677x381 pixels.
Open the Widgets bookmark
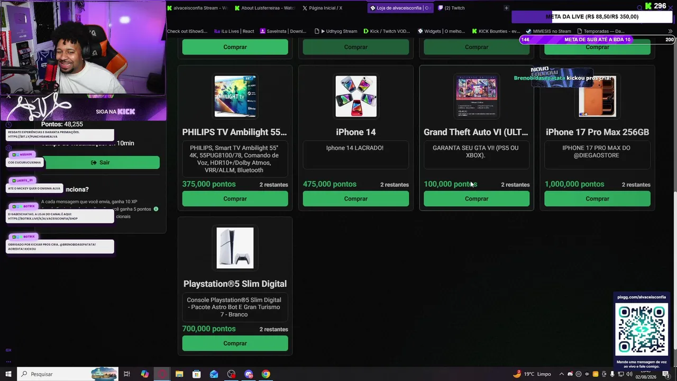[x=441, y=31]
